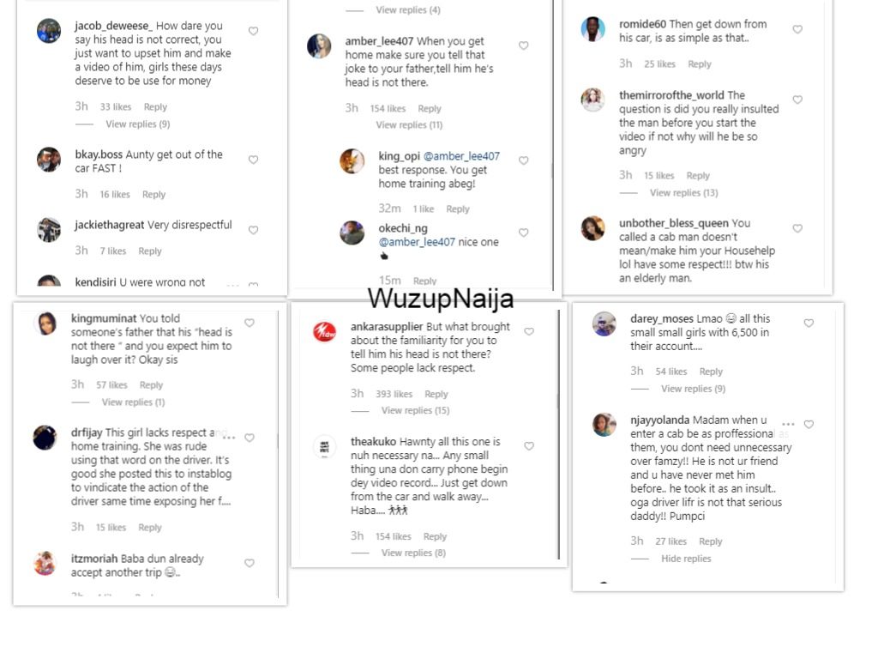Heart unbother_bless_queen's comment
Image resolution: width=878 pixels, height=659 pixels.
797,228
